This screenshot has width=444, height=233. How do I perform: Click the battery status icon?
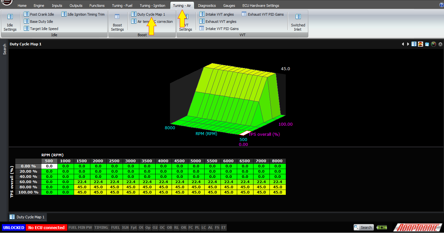click(381, 227)
